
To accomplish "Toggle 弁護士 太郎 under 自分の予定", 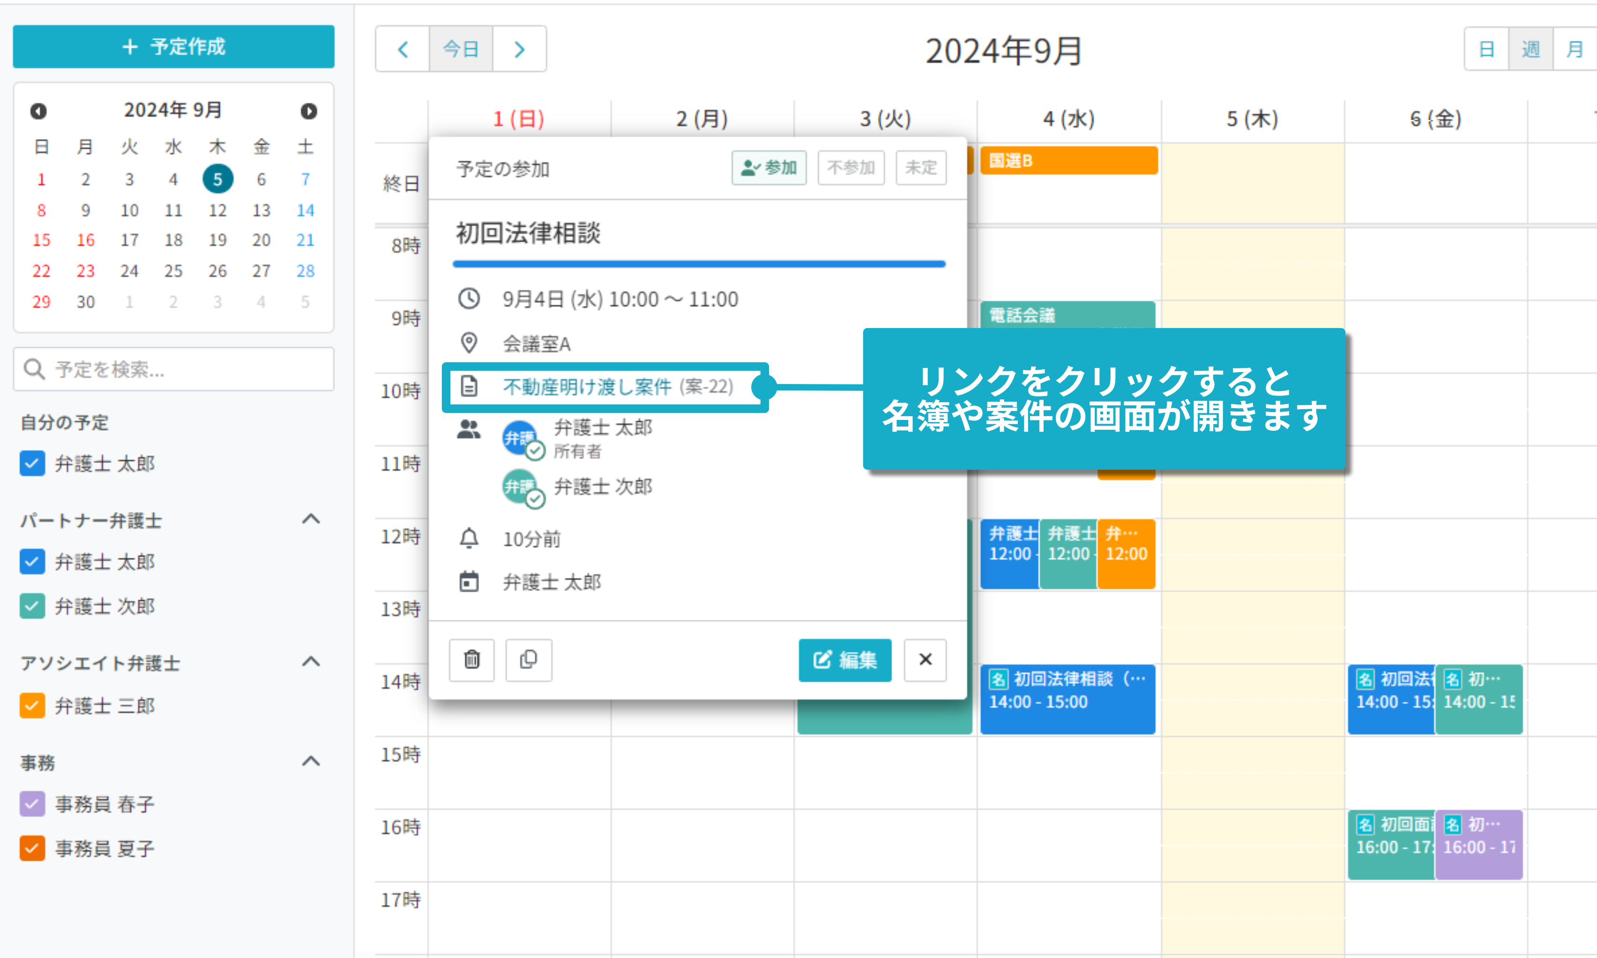I will 32,464.
